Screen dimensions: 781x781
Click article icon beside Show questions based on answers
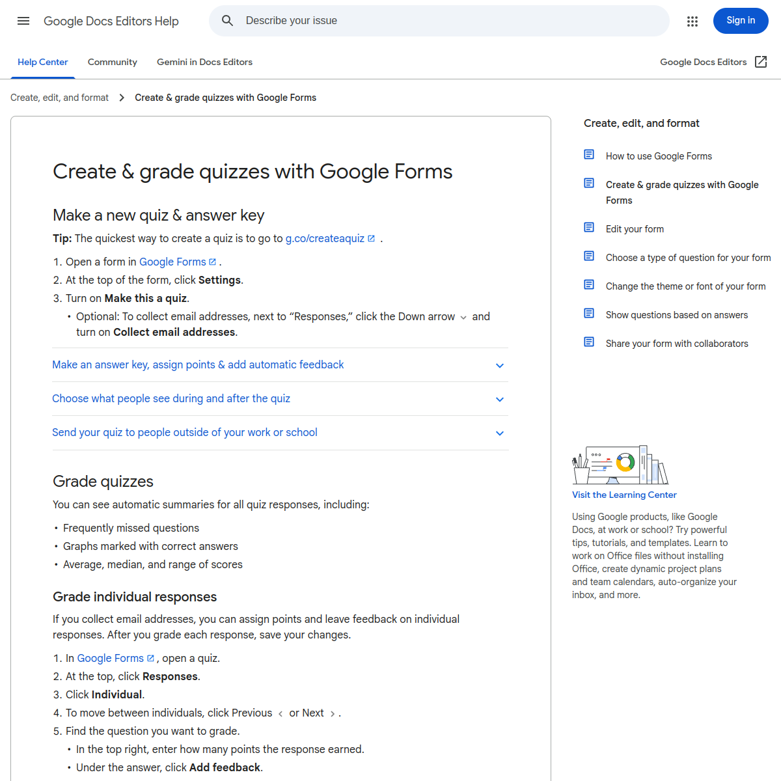point(589,314)
